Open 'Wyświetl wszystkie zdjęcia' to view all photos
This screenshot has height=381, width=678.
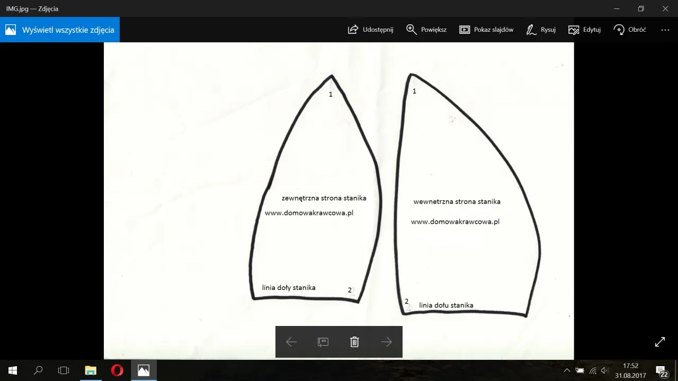pos(60,30)
